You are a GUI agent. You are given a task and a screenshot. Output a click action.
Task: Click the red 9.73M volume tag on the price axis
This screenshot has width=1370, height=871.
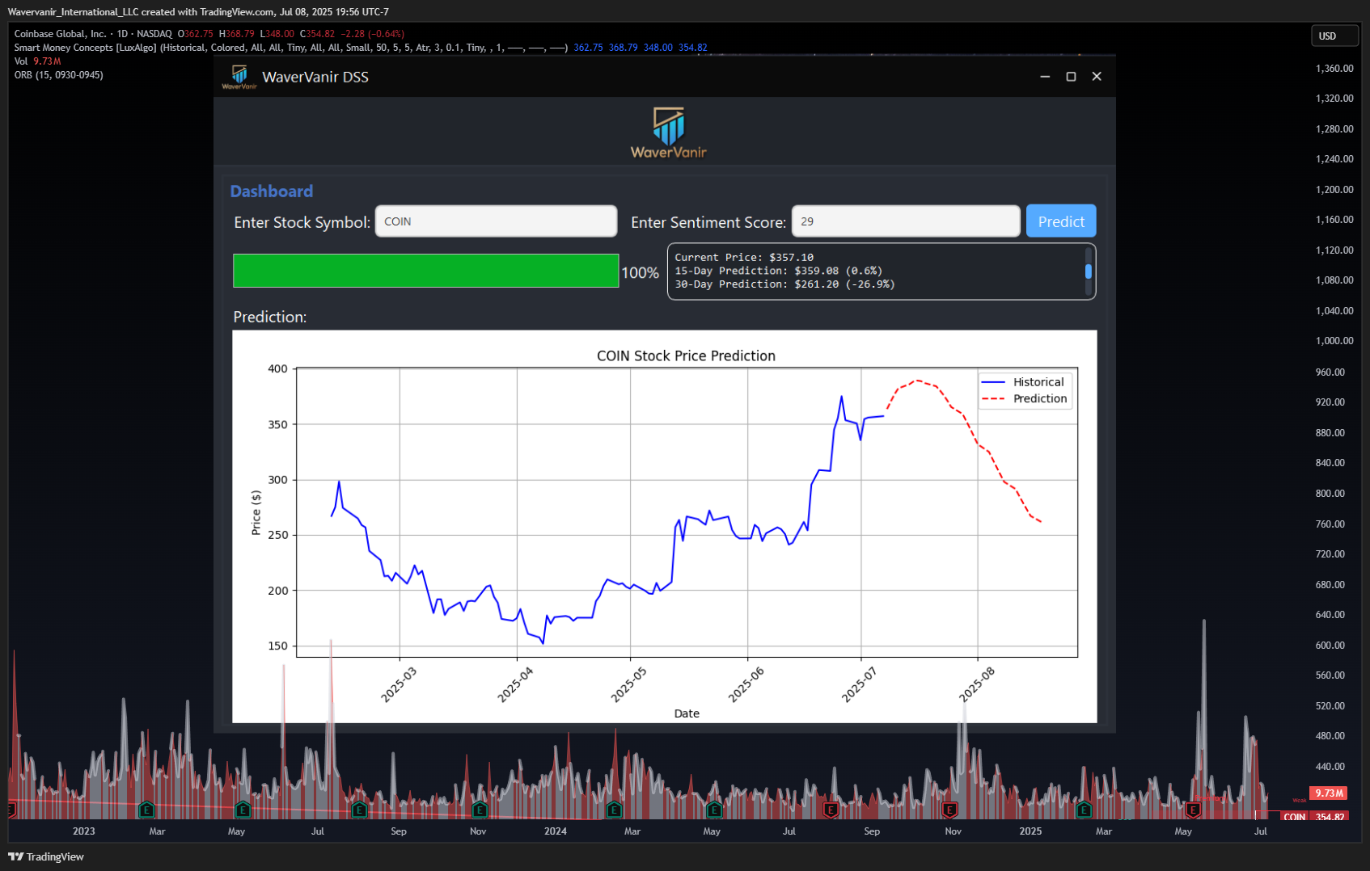(x=1329, y=793)
